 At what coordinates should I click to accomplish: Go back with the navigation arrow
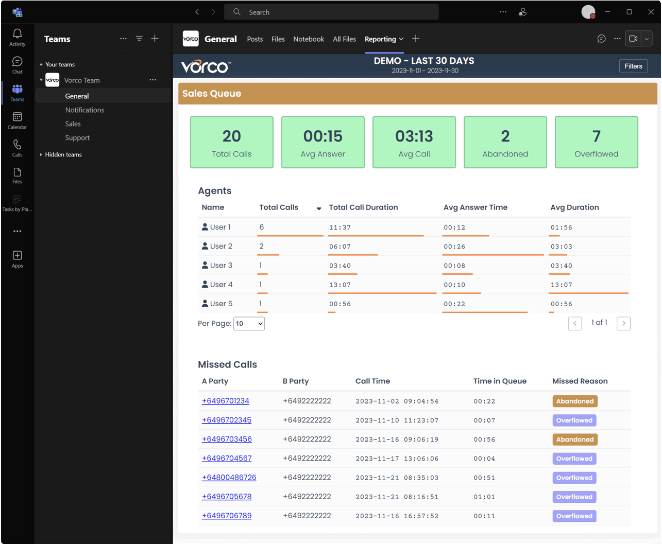[x=197, y=12]
